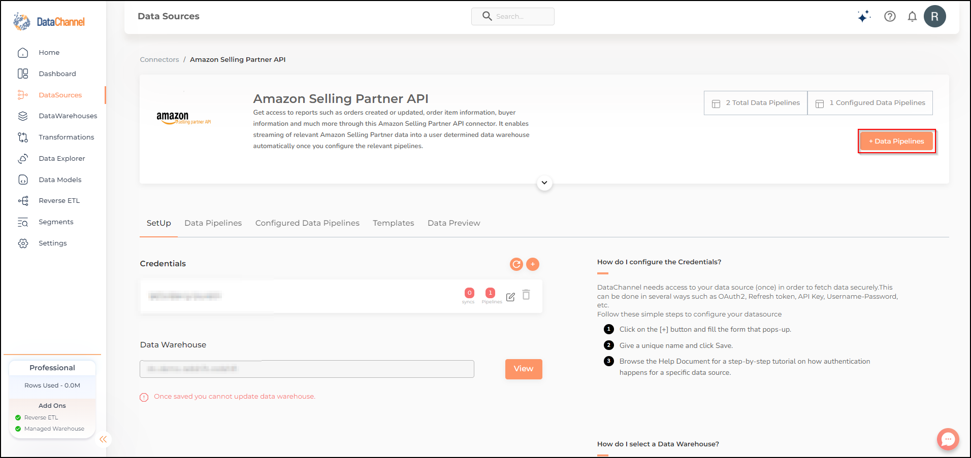Open the Home sidebar icon
This screenshot has width=971, height=458.
23,53
